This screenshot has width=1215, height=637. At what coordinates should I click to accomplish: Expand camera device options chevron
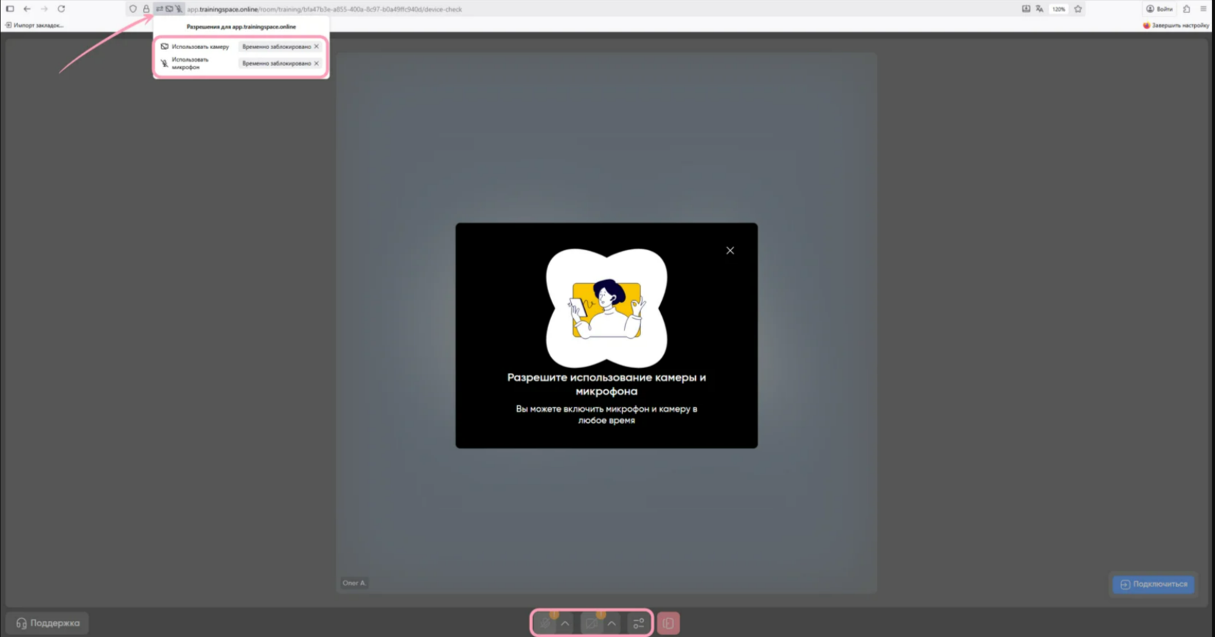(612, 623)
